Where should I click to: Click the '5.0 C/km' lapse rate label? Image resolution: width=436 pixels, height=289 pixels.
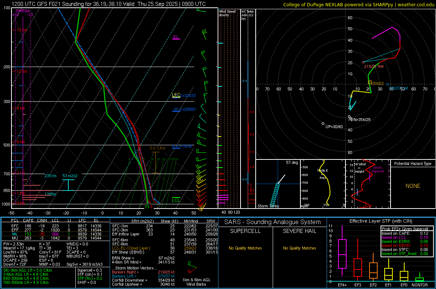tap(157, 148)
